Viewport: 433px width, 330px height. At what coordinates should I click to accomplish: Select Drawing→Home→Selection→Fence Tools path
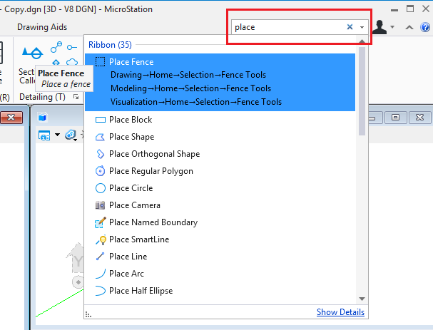point(188,75)
